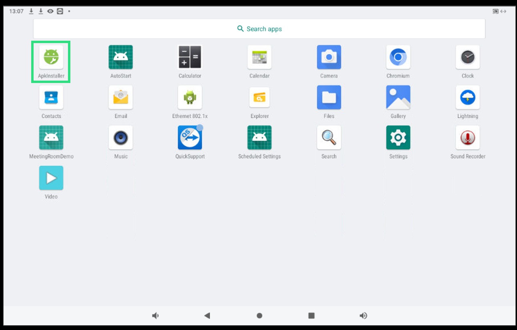
Task: Click the Search apps field
Action: (259, 29)
